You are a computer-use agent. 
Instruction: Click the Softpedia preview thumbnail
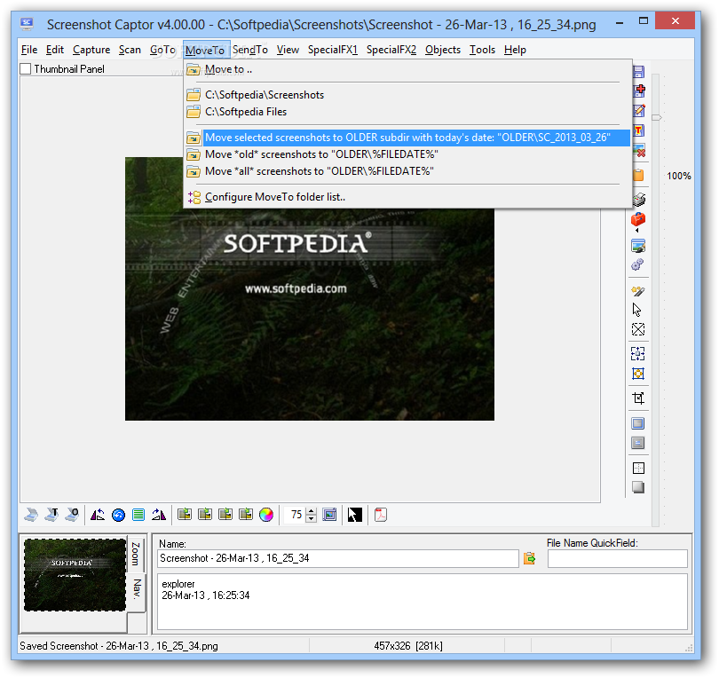[75, 575]
